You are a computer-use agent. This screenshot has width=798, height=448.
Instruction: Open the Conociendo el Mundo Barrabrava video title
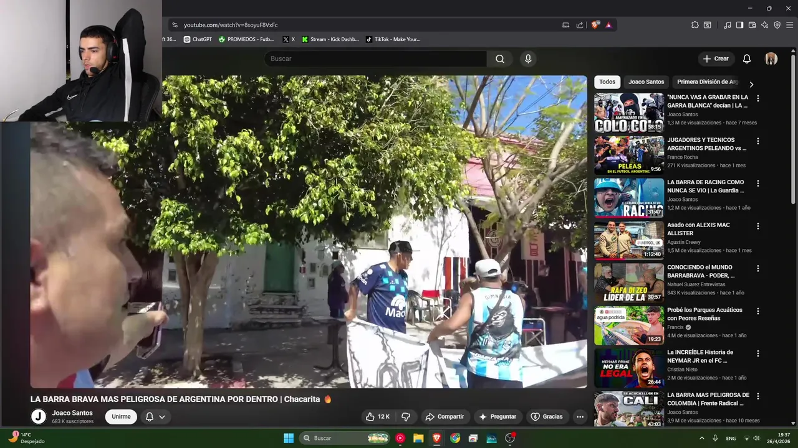pyautogui.click(x=701, y=271)
